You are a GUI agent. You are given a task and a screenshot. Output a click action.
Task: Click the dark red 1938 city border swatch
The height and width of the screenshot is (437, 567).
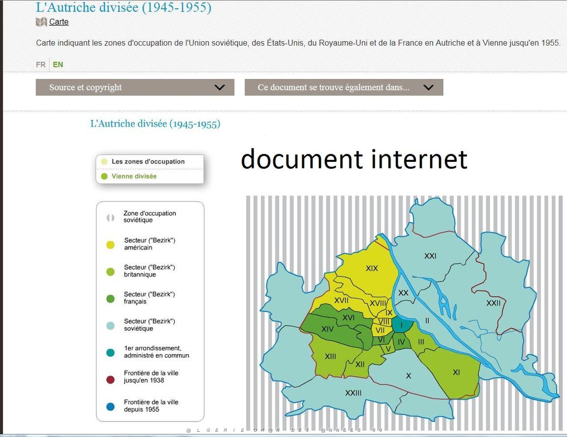coord(110,380)
